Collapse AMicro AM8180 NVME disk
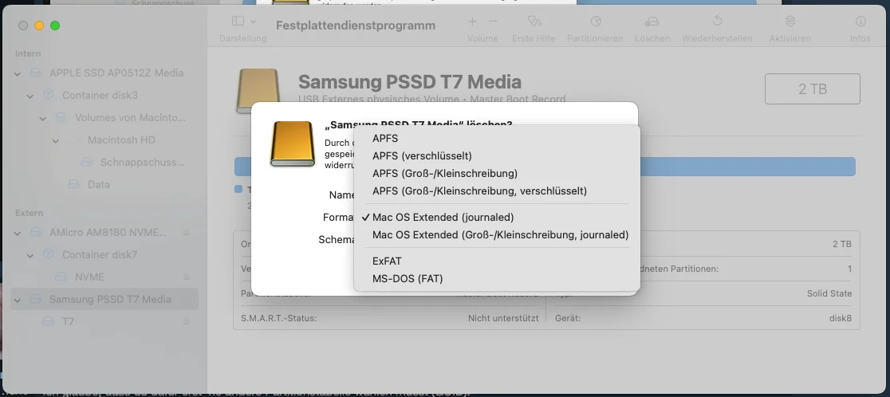 pyautogui.click(x=18, y=233)
